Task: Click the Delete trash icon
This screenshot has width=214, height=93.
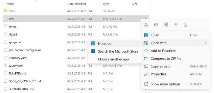Action: coord(185,24)
